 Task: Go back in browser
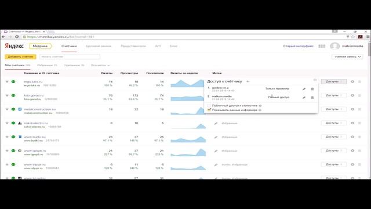click(3, 37)
